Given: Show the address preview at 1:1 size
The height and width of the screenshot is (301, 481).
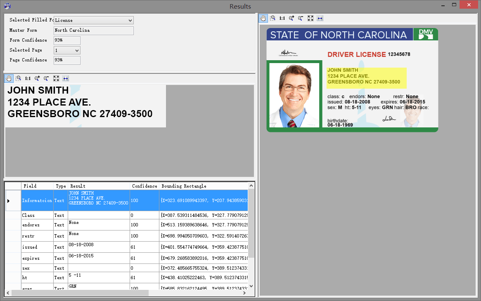Looking at the screenshot, I should point(27,78).
